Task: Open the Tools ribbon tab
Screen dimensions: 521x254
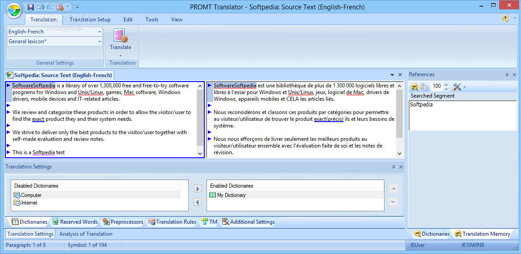Action: tap(152, 20)
